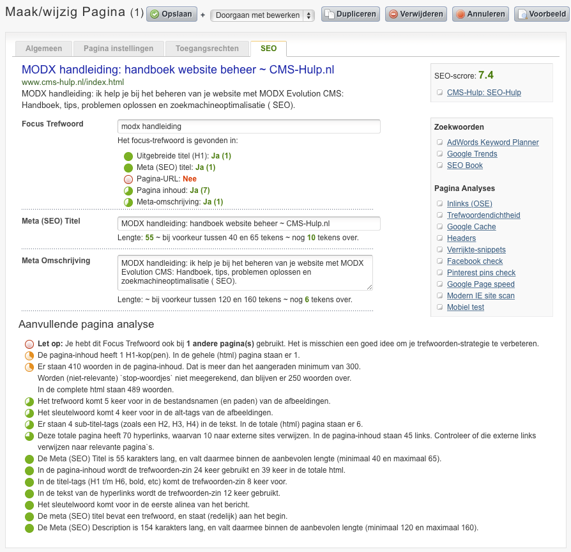Click inside the Meta Omschrijving textarea
This screenshot has width=571, height=552.
click(x=245, y=273)
